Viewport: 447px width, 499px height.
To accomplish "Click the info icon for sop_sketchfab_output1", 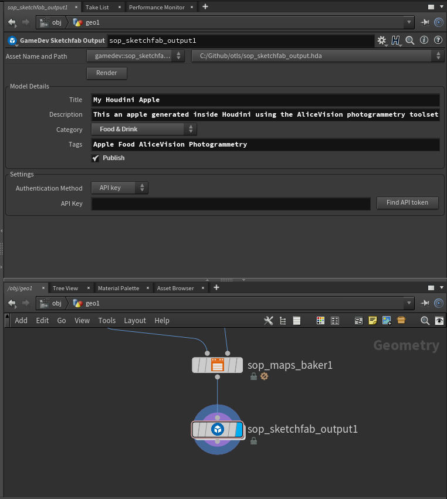I will (x=424, y=40).
